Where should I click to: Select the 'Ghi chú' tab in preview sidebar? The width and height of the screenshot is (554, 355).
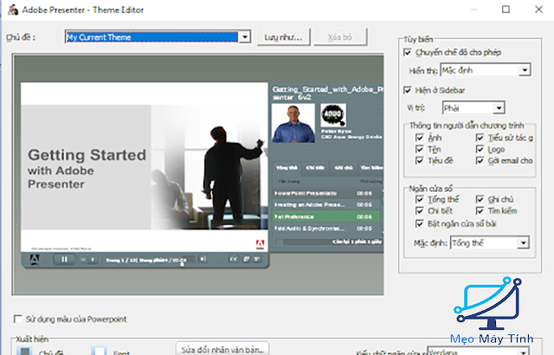(344, 168)
